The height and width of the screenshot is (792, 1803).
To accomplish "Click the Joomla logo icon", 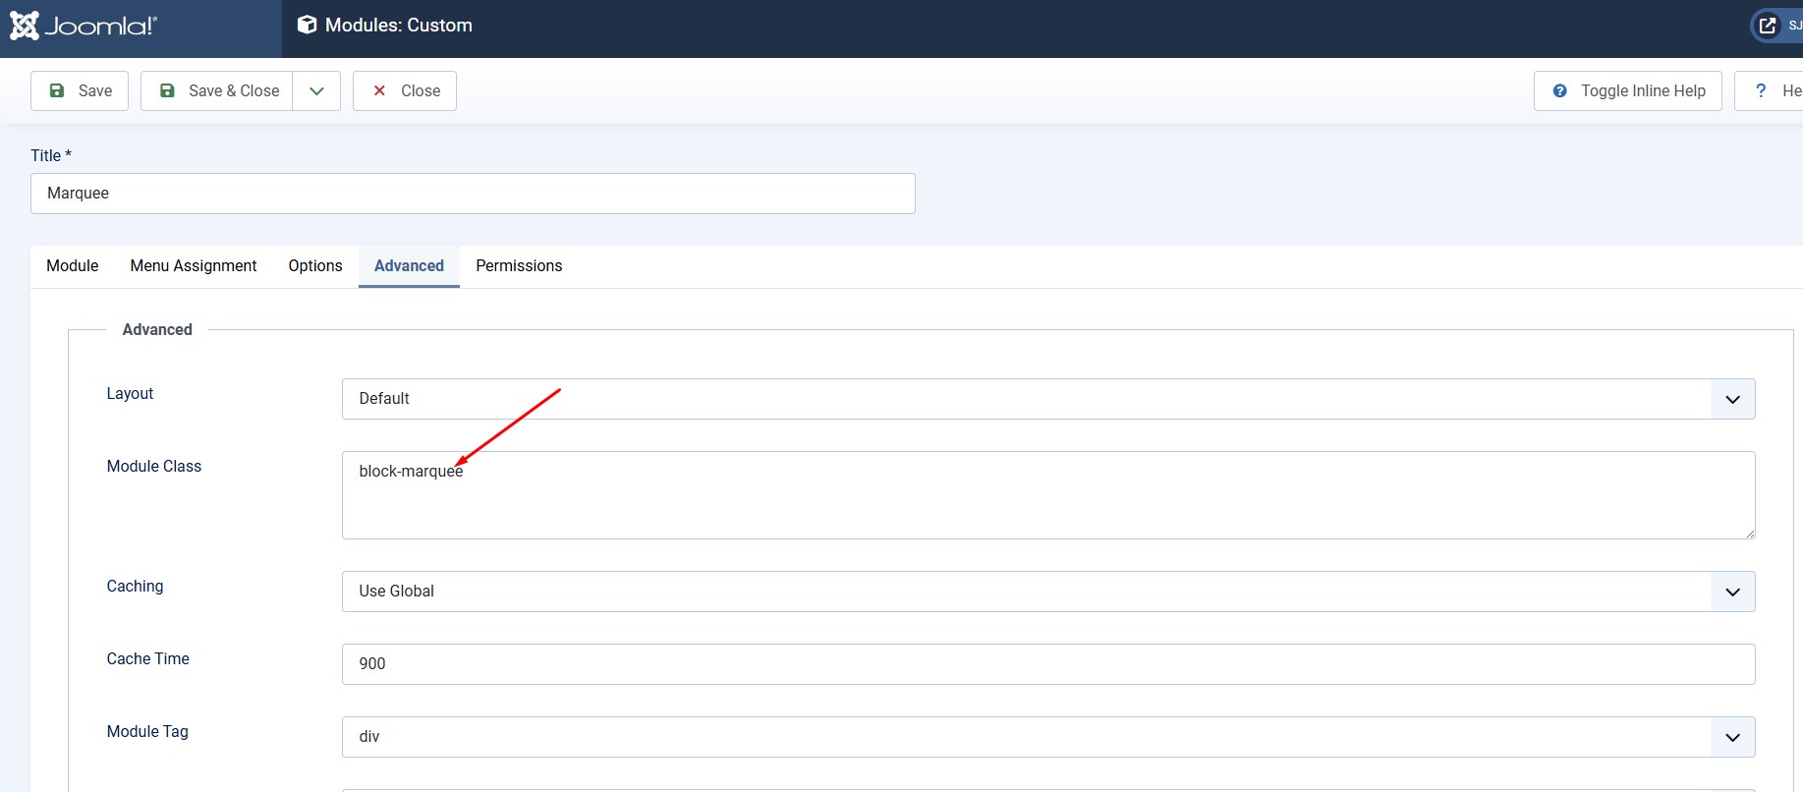I will pos(25,26).
